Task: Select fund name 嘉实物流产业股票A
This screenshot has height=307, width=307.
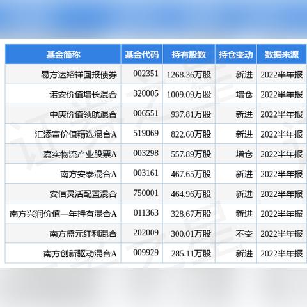Action: pyautogui.click(x=80, y=154)
